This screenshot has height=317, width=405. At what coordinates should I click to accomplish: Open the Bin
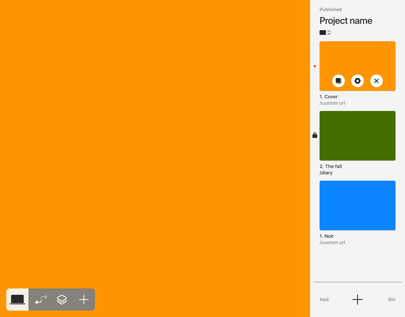pos(392,299)
